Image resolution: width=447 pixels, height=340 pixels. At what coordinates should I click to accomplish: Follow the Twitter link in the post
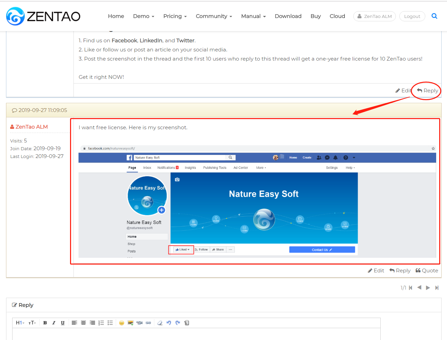[185, 41]
